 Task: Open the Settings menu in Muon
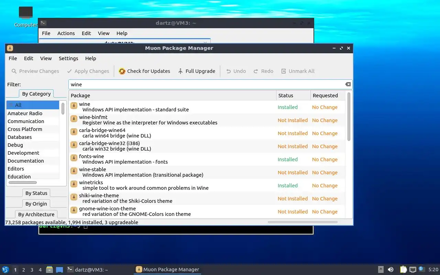point(68,58)
